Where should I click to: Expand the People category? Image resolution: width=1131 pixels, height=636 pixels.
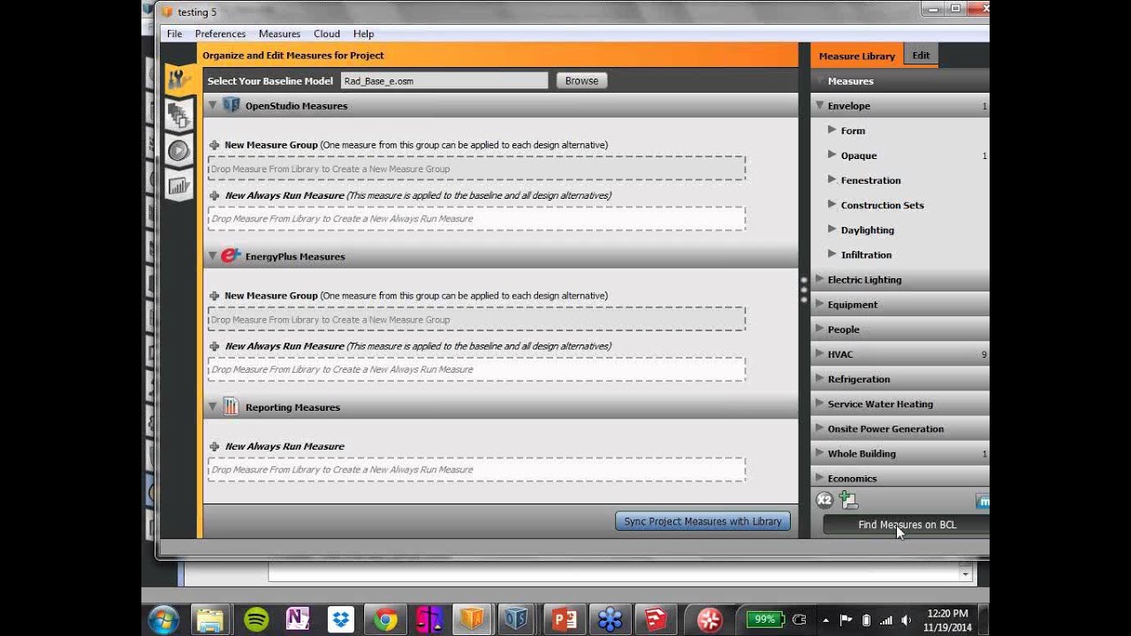click(818, 329)
